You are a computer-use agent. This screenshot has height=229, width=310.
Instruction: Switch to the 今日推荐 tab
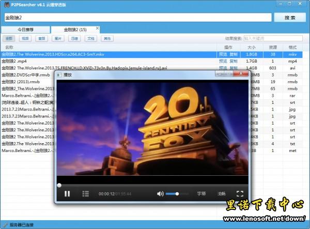[25, 29]
